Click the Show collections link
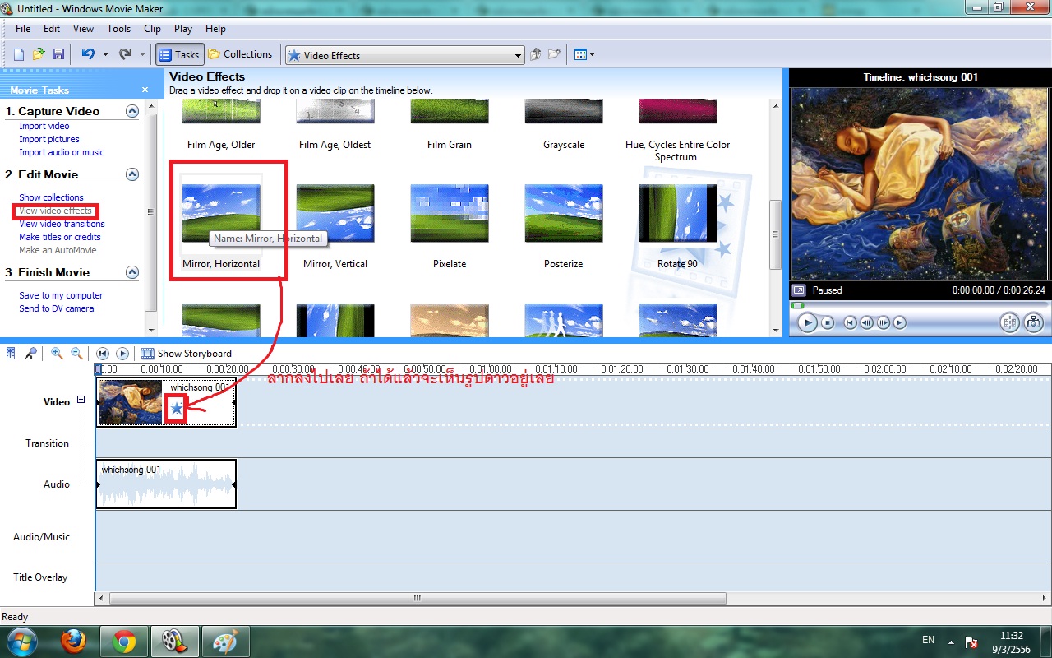1052x658 pixels. pyautogui.click(x=51, y=197)
